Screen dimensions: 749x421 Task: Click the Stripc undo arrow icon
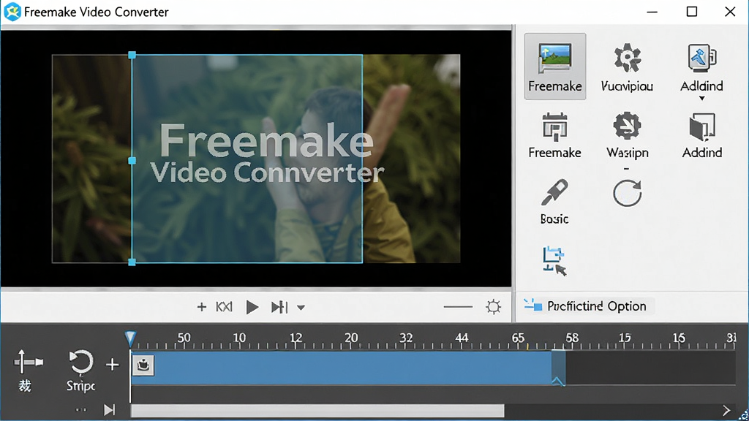click(x=80, y=363)
